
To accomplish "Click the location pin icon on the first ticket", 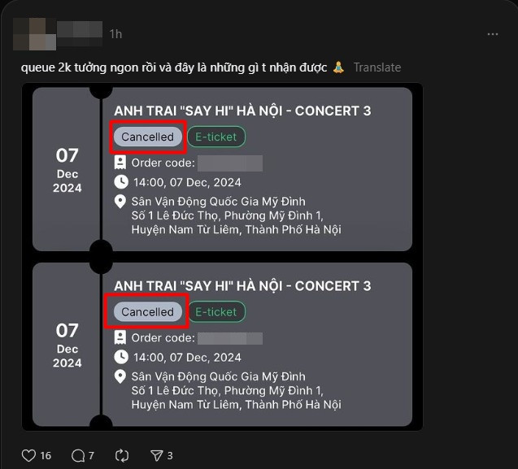I will click(x=121, y=202).
